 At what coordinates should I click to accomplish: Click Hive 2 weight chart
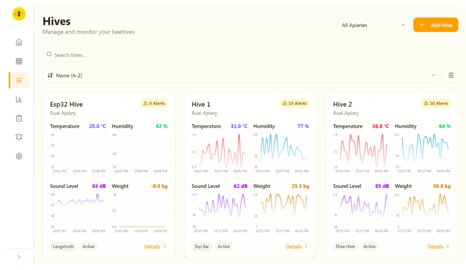423,212
